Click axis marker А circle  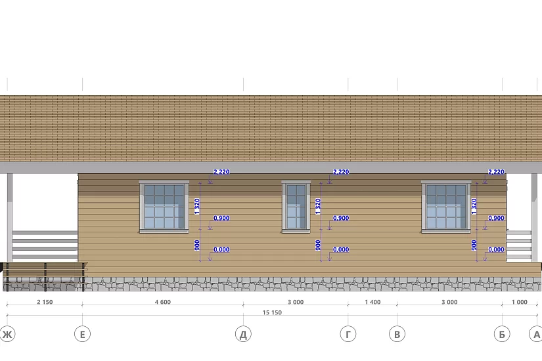click(537, 334)
